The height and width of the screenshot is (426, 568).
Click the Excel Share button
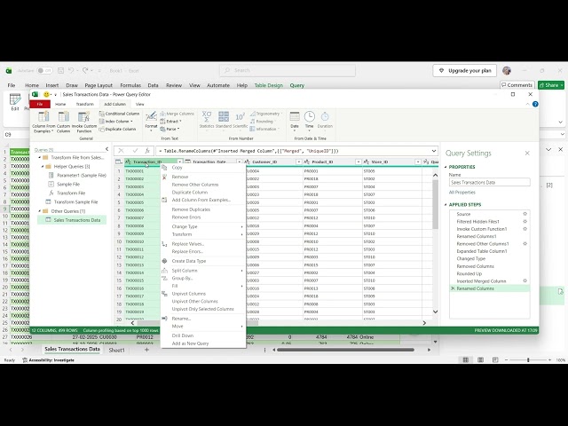pos(551,85)
